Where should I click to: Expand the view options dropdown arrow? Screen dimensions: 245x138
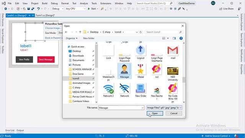[168, 38]
